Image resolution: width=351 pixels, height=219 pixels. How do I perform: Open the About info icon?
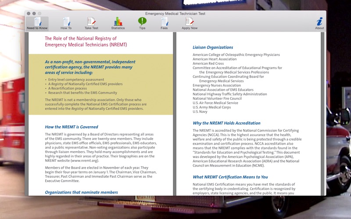319,23
